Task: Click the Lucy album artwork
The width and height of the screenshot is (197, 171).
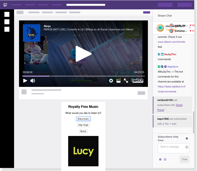Action: [x=83, y=151]
